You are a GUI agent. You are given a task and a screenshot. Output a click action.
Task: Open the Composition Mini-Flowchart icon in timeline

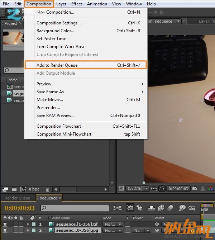tap(117, 208)
